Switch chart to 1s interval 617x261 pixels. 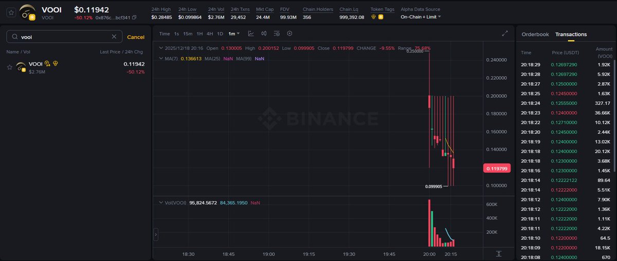click(x=176, y=34)
